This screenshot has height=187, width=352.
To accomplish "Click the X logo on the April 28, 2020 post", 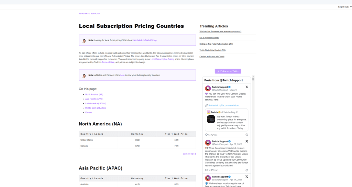I will [x=246, y=141].
